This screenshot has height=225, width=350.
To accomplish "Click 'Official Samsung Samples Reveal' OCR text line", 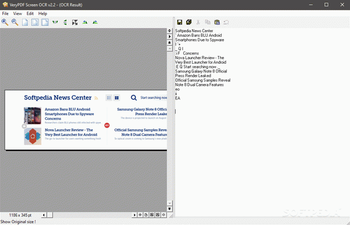I will [x=203, y=80].
